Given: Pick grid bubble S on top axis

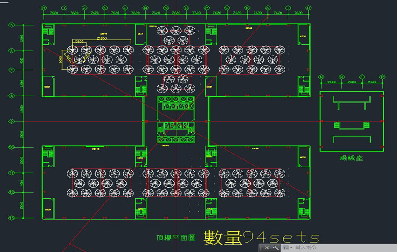Looking at the screenshot, I should (x=267, y=8).
